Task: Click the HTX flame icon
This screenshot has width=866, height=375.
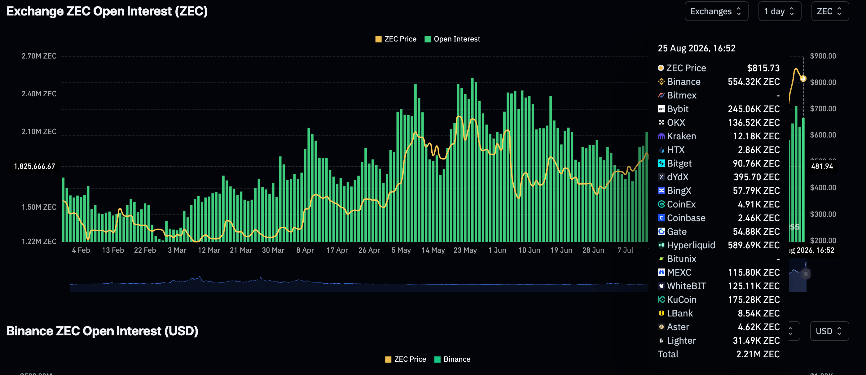Action: 661,150
